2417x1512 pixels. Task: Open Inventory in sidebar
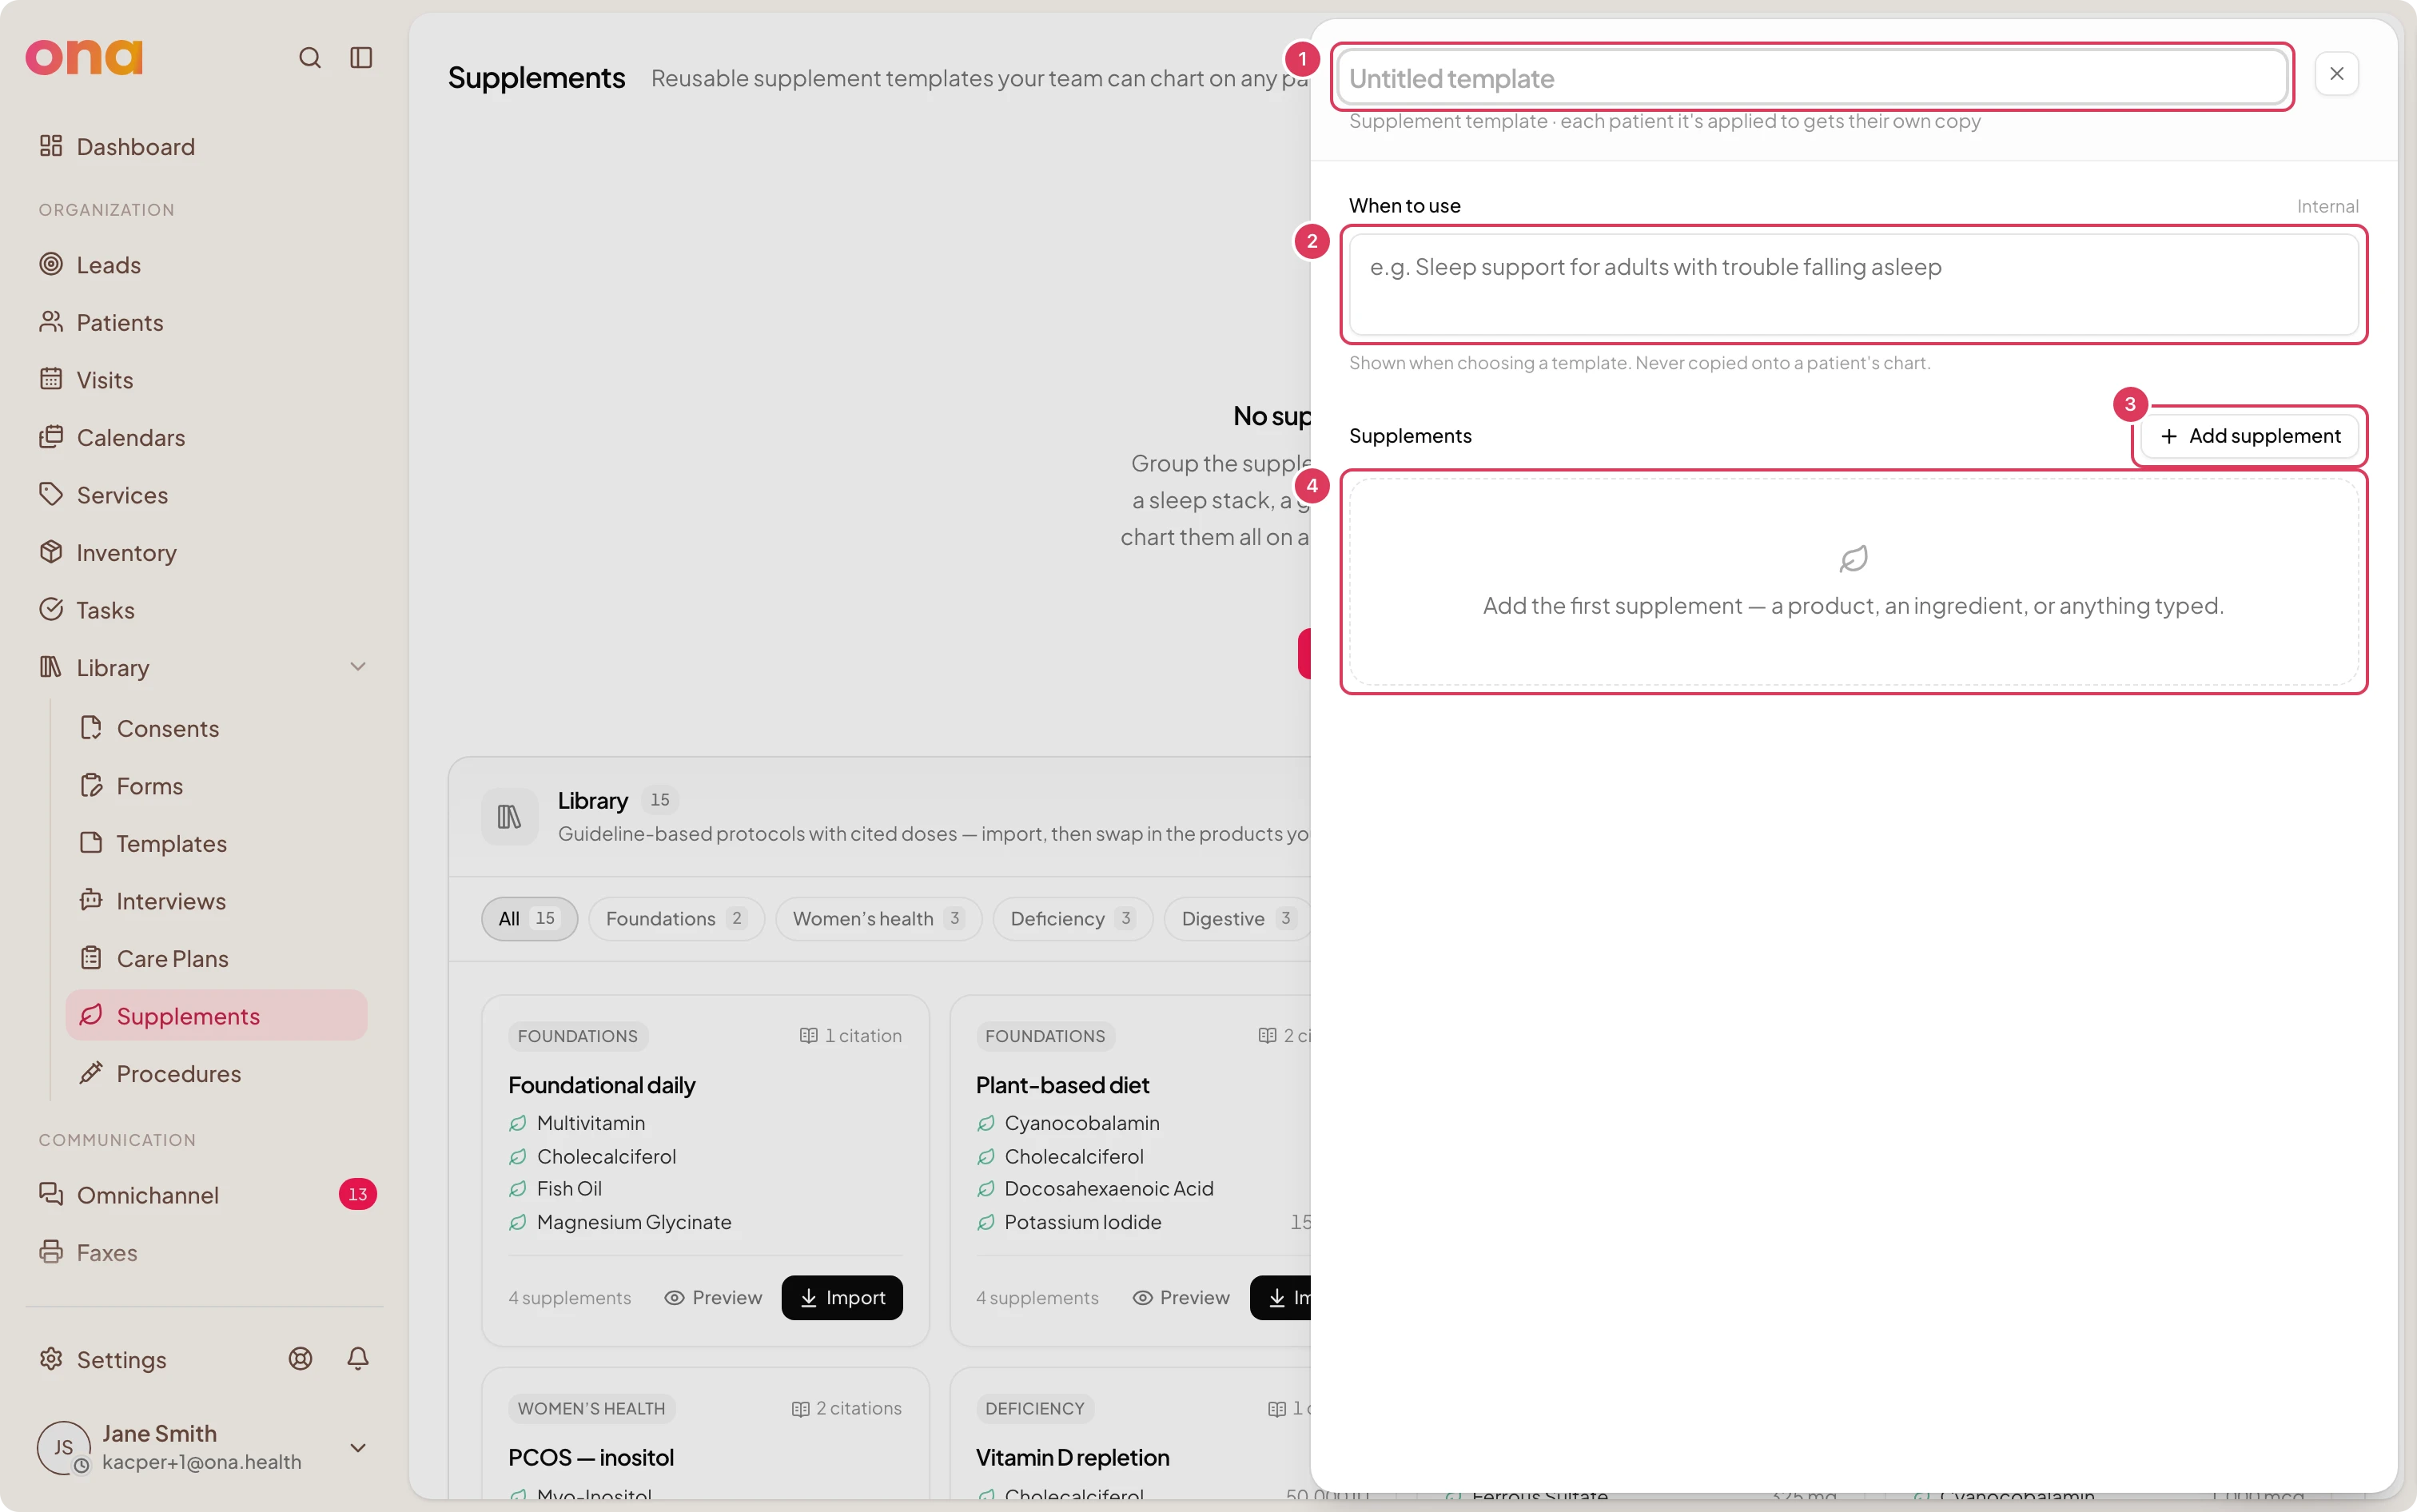[205, 552]
